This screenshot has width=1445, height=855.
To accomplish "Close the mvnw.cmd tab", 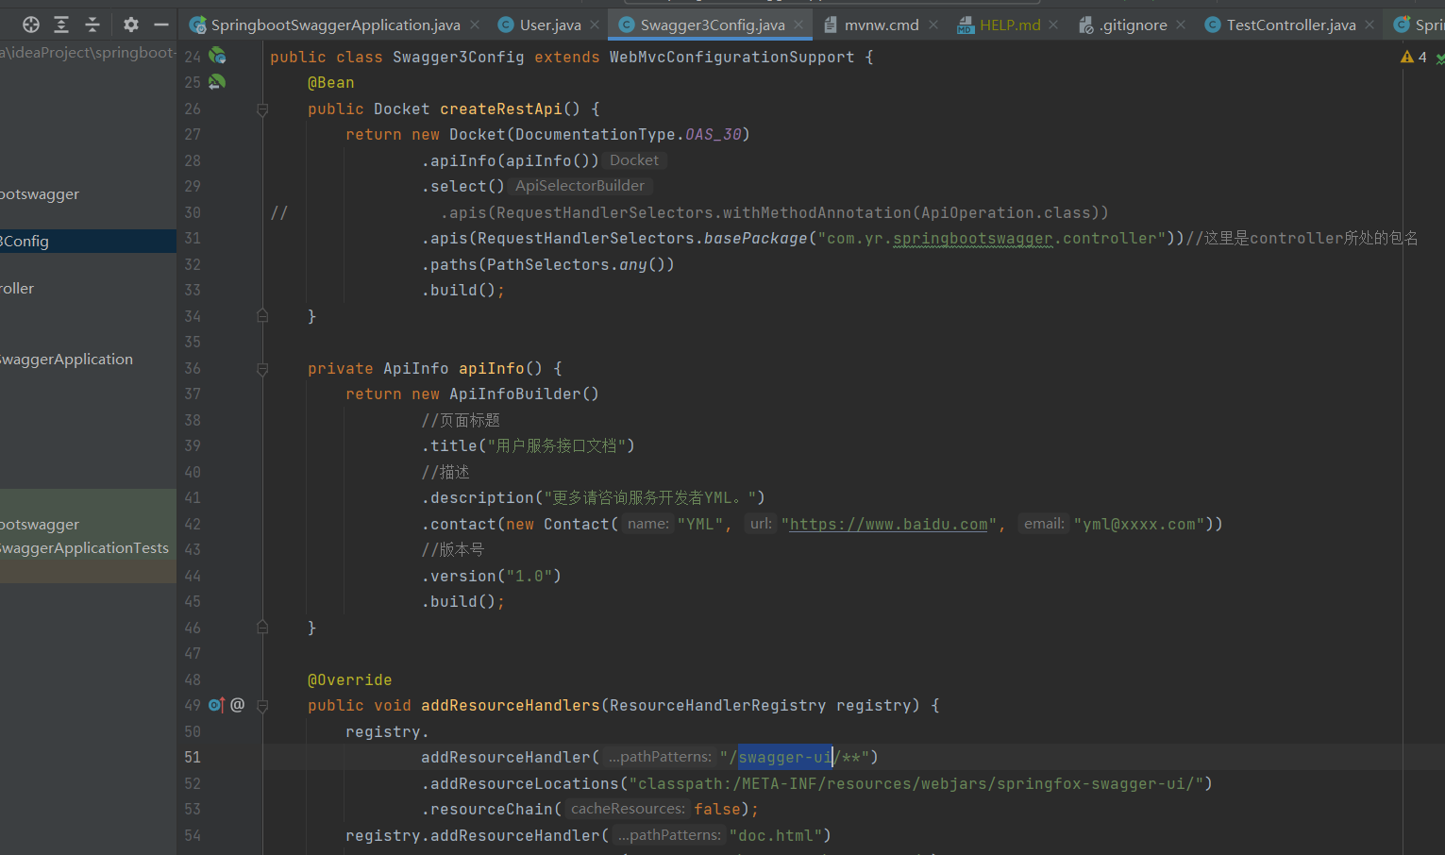I will tap(933, 25).
